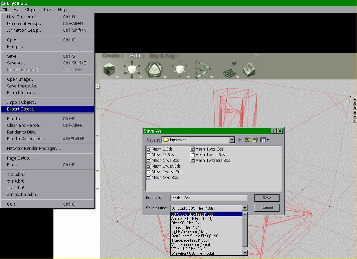
Task: Open the View Menu icon in Save As
Action: coord(264,140)
